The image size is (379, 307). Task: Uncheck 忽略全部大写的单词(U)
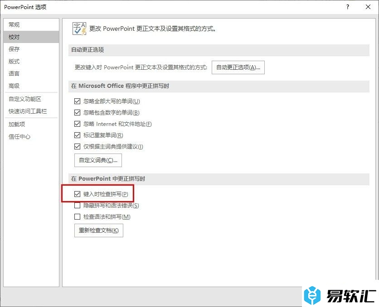(78, 101)
